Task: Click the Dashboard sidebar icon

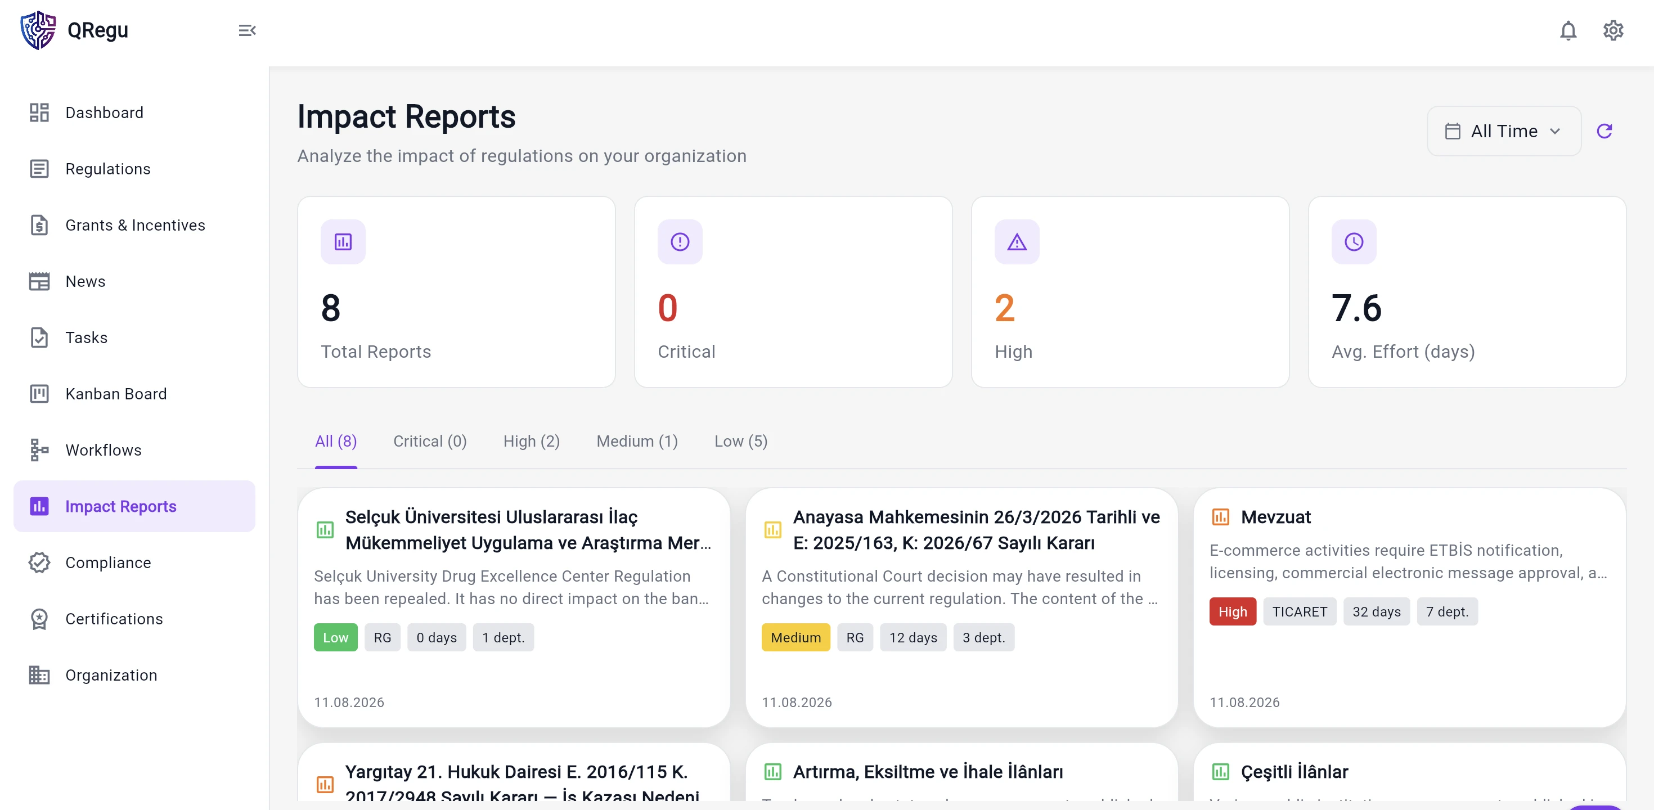Action: 39,112
